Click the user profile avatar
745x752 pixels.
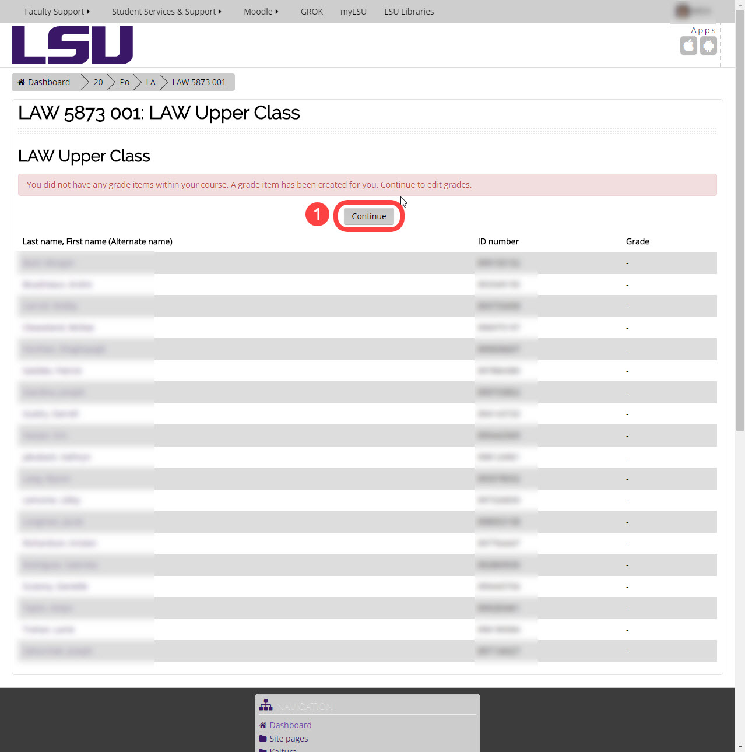coord(683,10)
